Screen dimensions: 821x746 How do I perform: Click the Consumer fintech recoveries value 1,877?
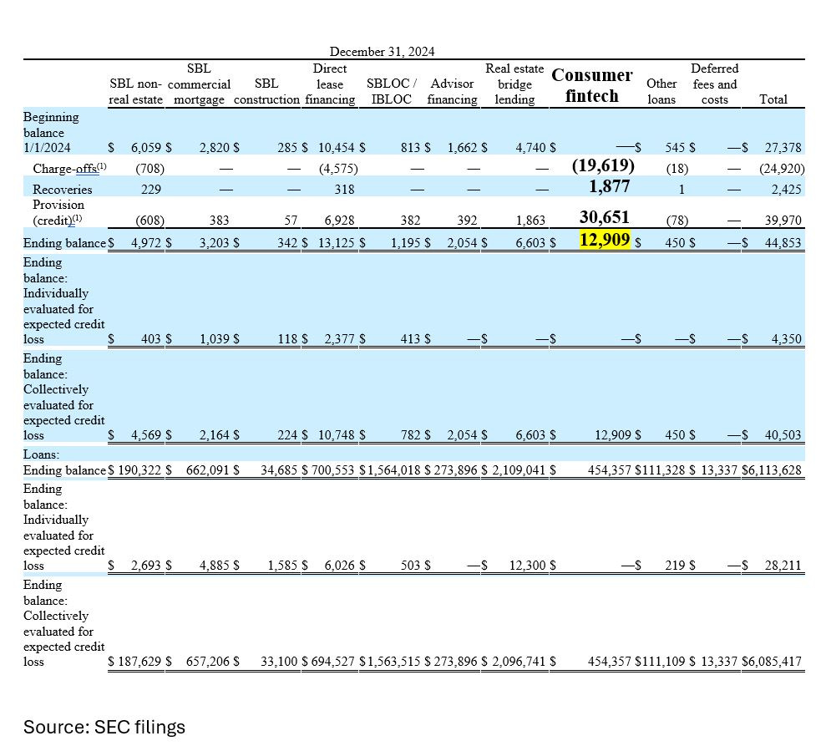click(x=610, y=186)
